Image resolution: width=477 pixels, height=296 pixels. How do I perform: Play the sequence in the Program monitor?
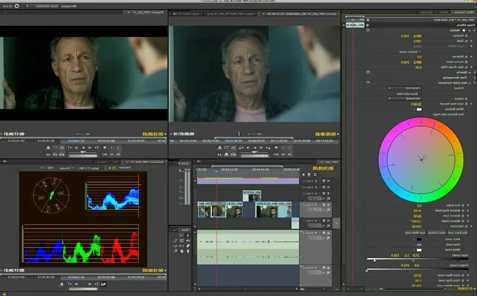click(84, 148)
